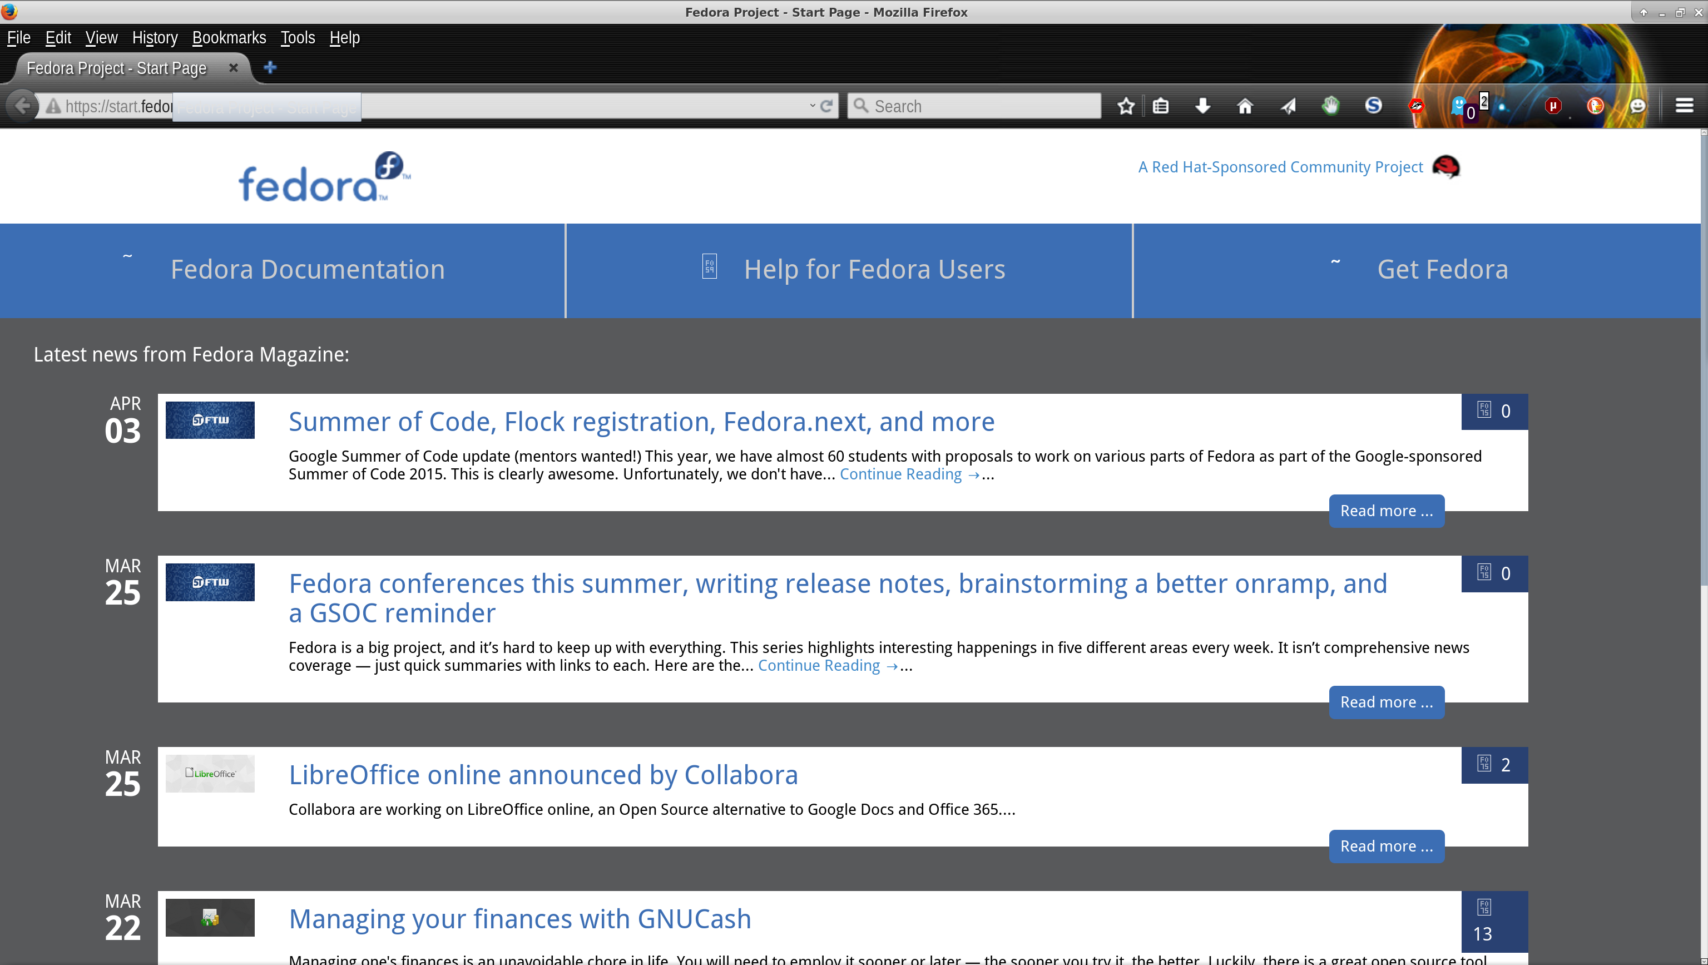Reload the current page
This screenshot has height=965, width=1708.
827,106
